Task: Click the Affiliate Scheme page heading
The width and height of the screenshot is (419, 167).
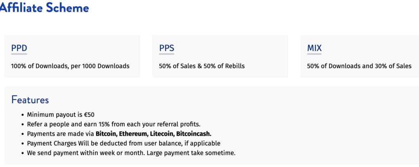Action: coord(44,8)
